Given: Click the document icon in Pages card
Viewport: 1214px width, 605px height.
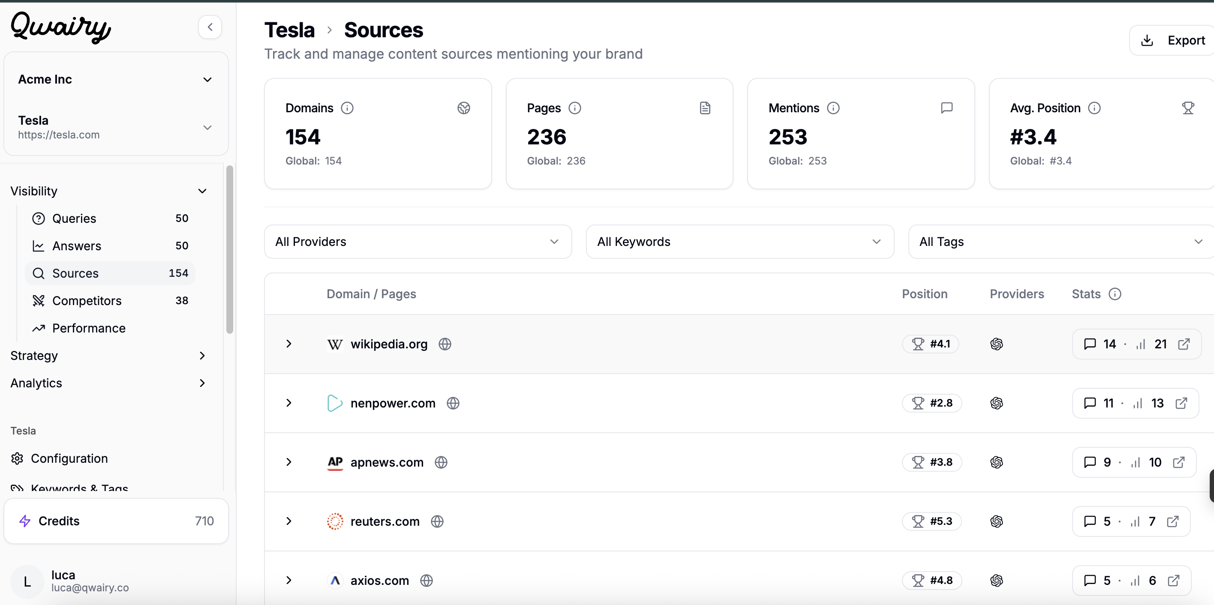Looking at the screenshot, I should 705,108.
